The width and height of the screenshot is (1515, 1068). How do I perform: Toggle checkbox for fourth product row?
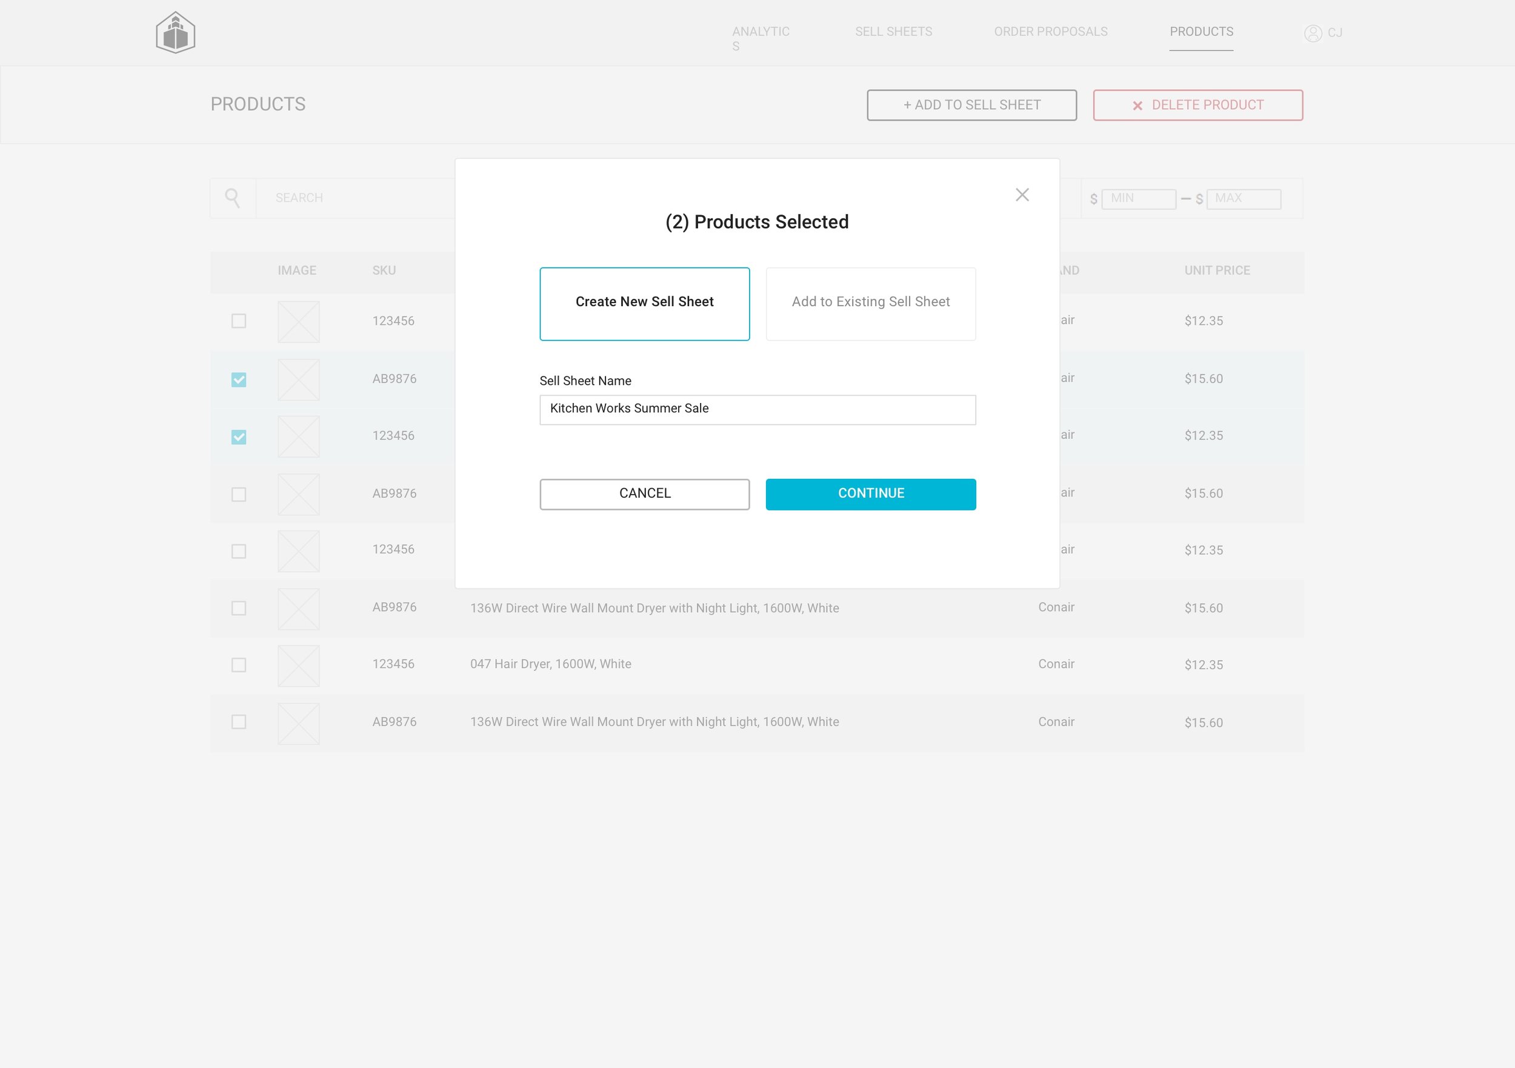coord(239,493)
